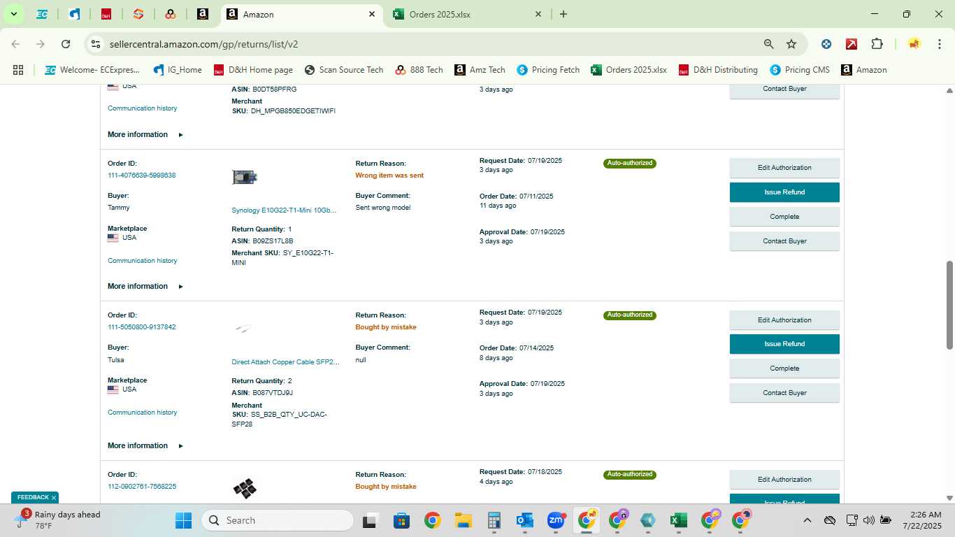Viewport: 955px width, 537px height.
Task: Contact Buyer Tammy
Action: (x=784, y=241)
